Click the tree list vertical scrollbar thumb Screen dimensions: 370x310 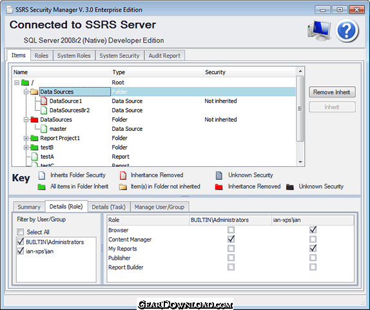pyautogui.click(x=300, y=108)
